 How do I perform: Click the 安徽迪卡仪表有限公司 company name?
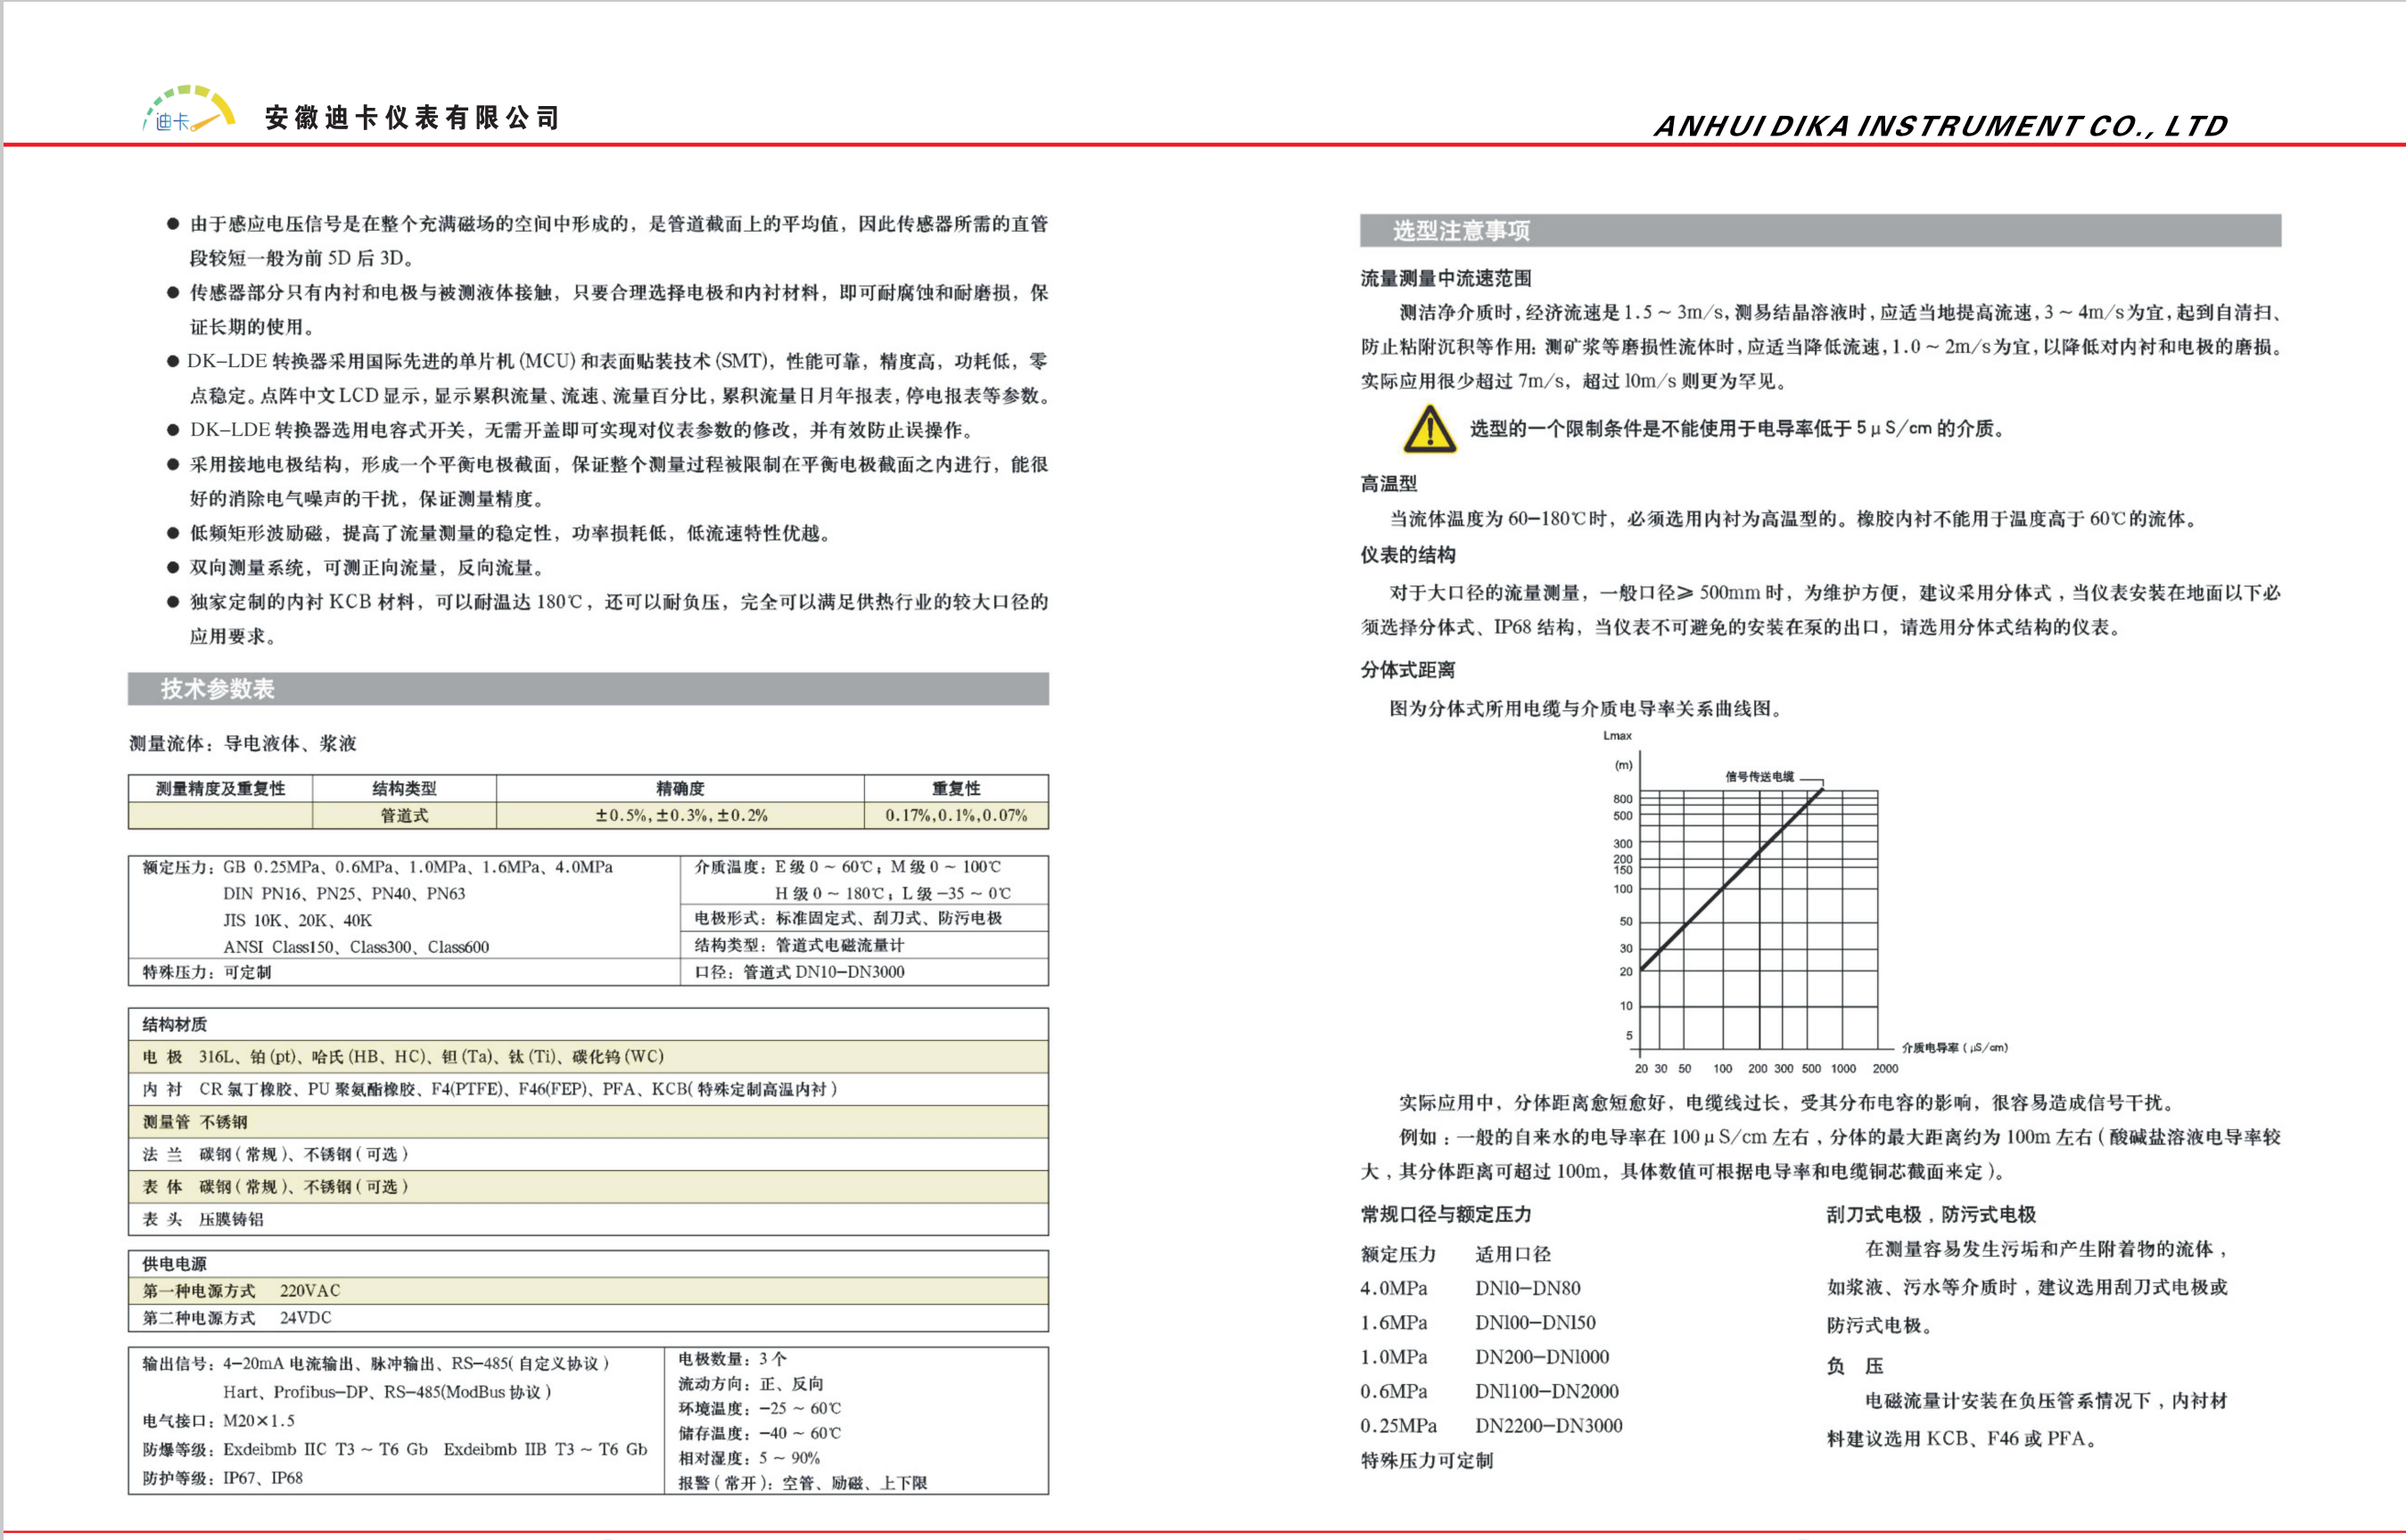click(x=411, y=118)
